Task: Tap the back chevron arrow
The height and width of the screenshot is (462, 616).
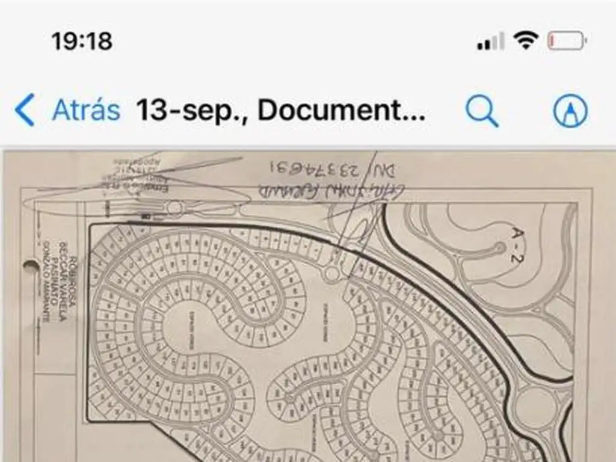Action: (x=25, y=110)
